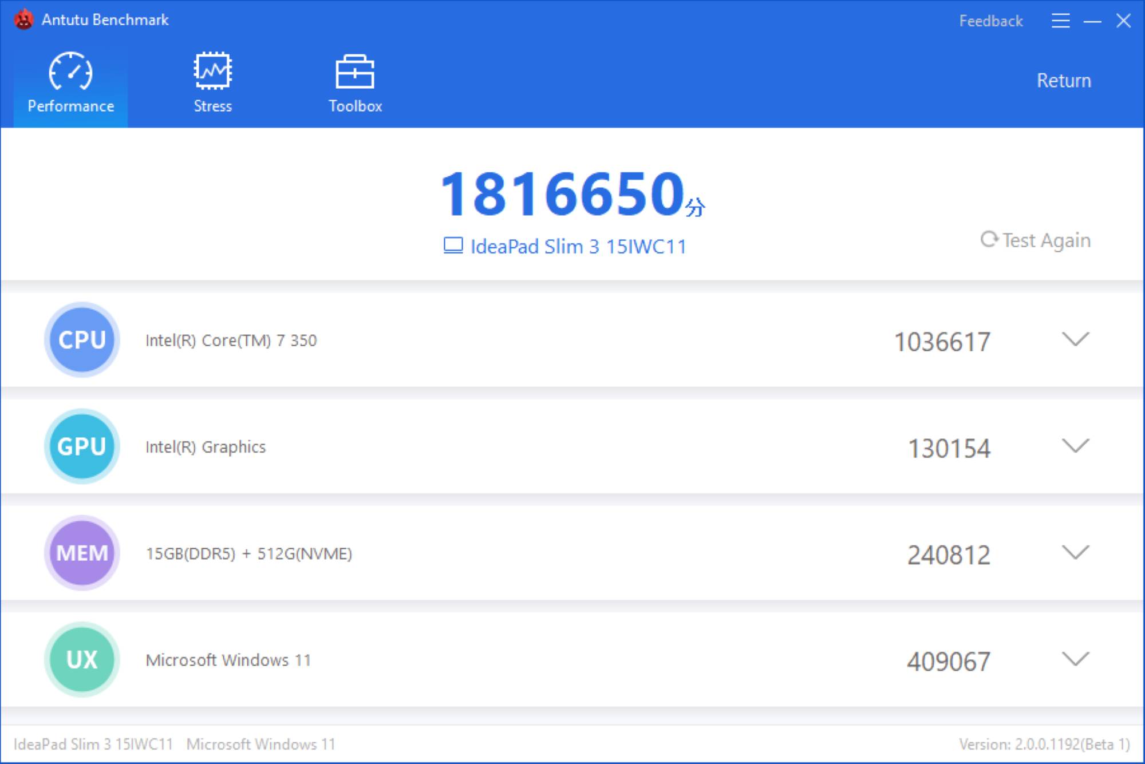The image size is (1145, 764).
Task: Click the blue CPU circle badge
Action: tap(82, 340)
